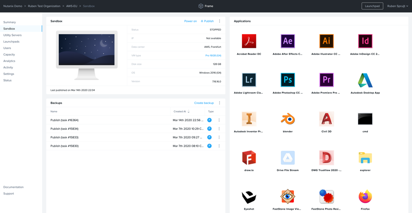Click the Launchpad button

point(372,6)
